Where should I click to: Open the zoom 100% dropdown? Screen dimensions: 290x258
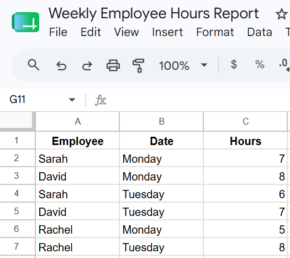point(183,65)
